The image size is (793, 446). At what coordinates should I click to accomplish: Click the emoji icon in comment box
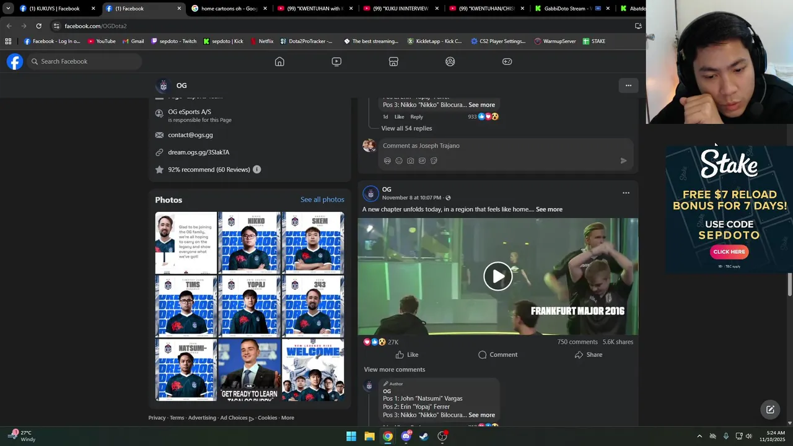[x=399, y=160]
